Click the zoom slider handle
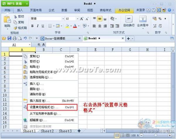This screenshot has height=139, width=176. [x=155, y=135]
